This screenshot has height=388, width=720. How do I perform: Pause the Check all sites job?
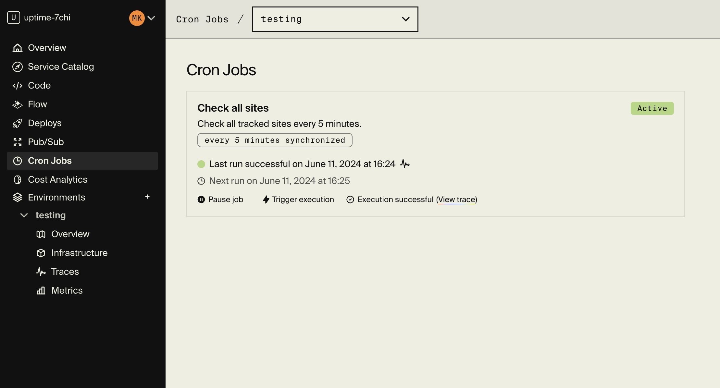click(220, 199)
